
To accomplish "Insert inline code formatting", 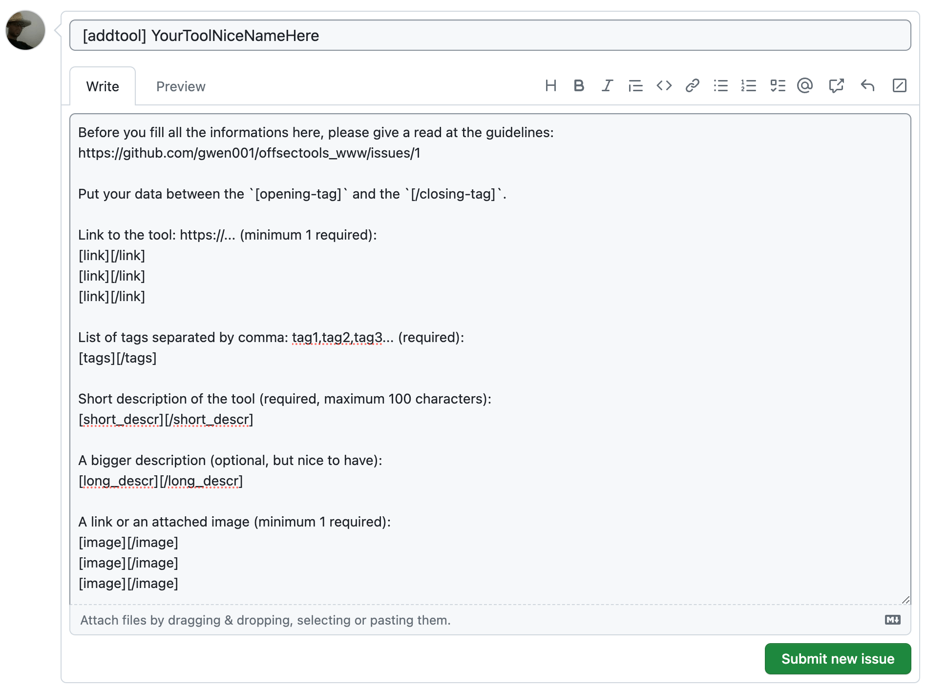I will (x=664, y=86).
